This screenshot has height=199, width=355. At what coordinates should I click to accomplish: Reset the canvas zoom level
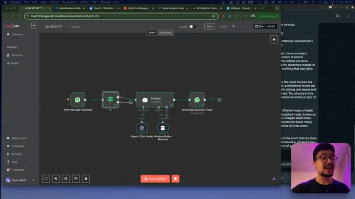[76, 179]
